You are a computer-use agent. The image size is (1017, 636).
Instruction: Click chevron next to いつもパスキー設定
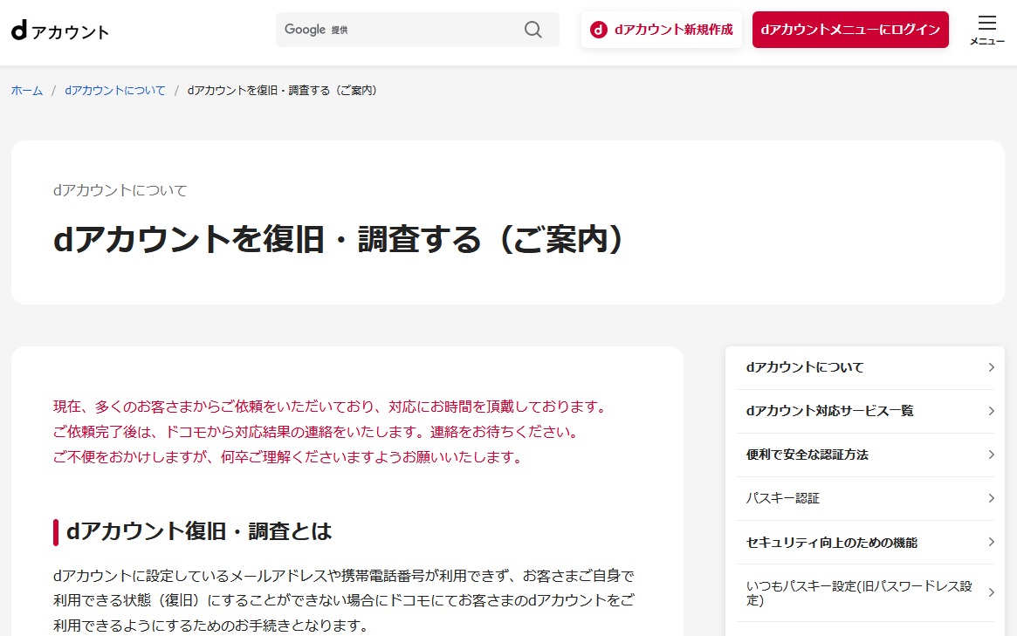[991, 592]
